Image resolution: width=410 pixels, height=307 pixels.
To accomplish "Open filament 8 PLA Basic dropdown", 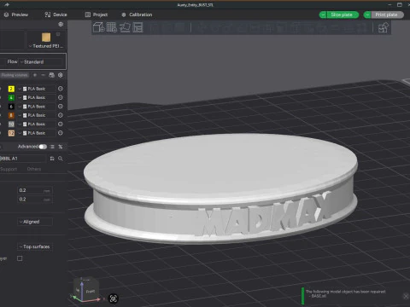I will point(37,115).
